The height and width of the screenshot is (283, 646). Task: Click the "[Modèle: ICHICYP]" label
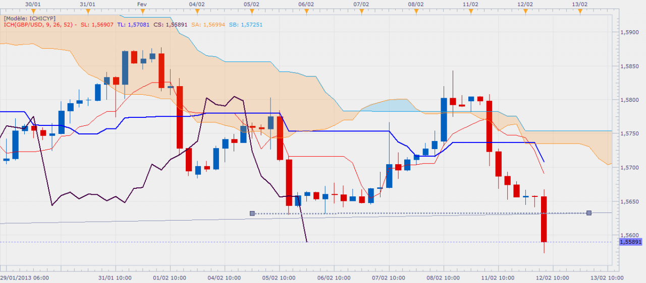(x=29, y=18)
